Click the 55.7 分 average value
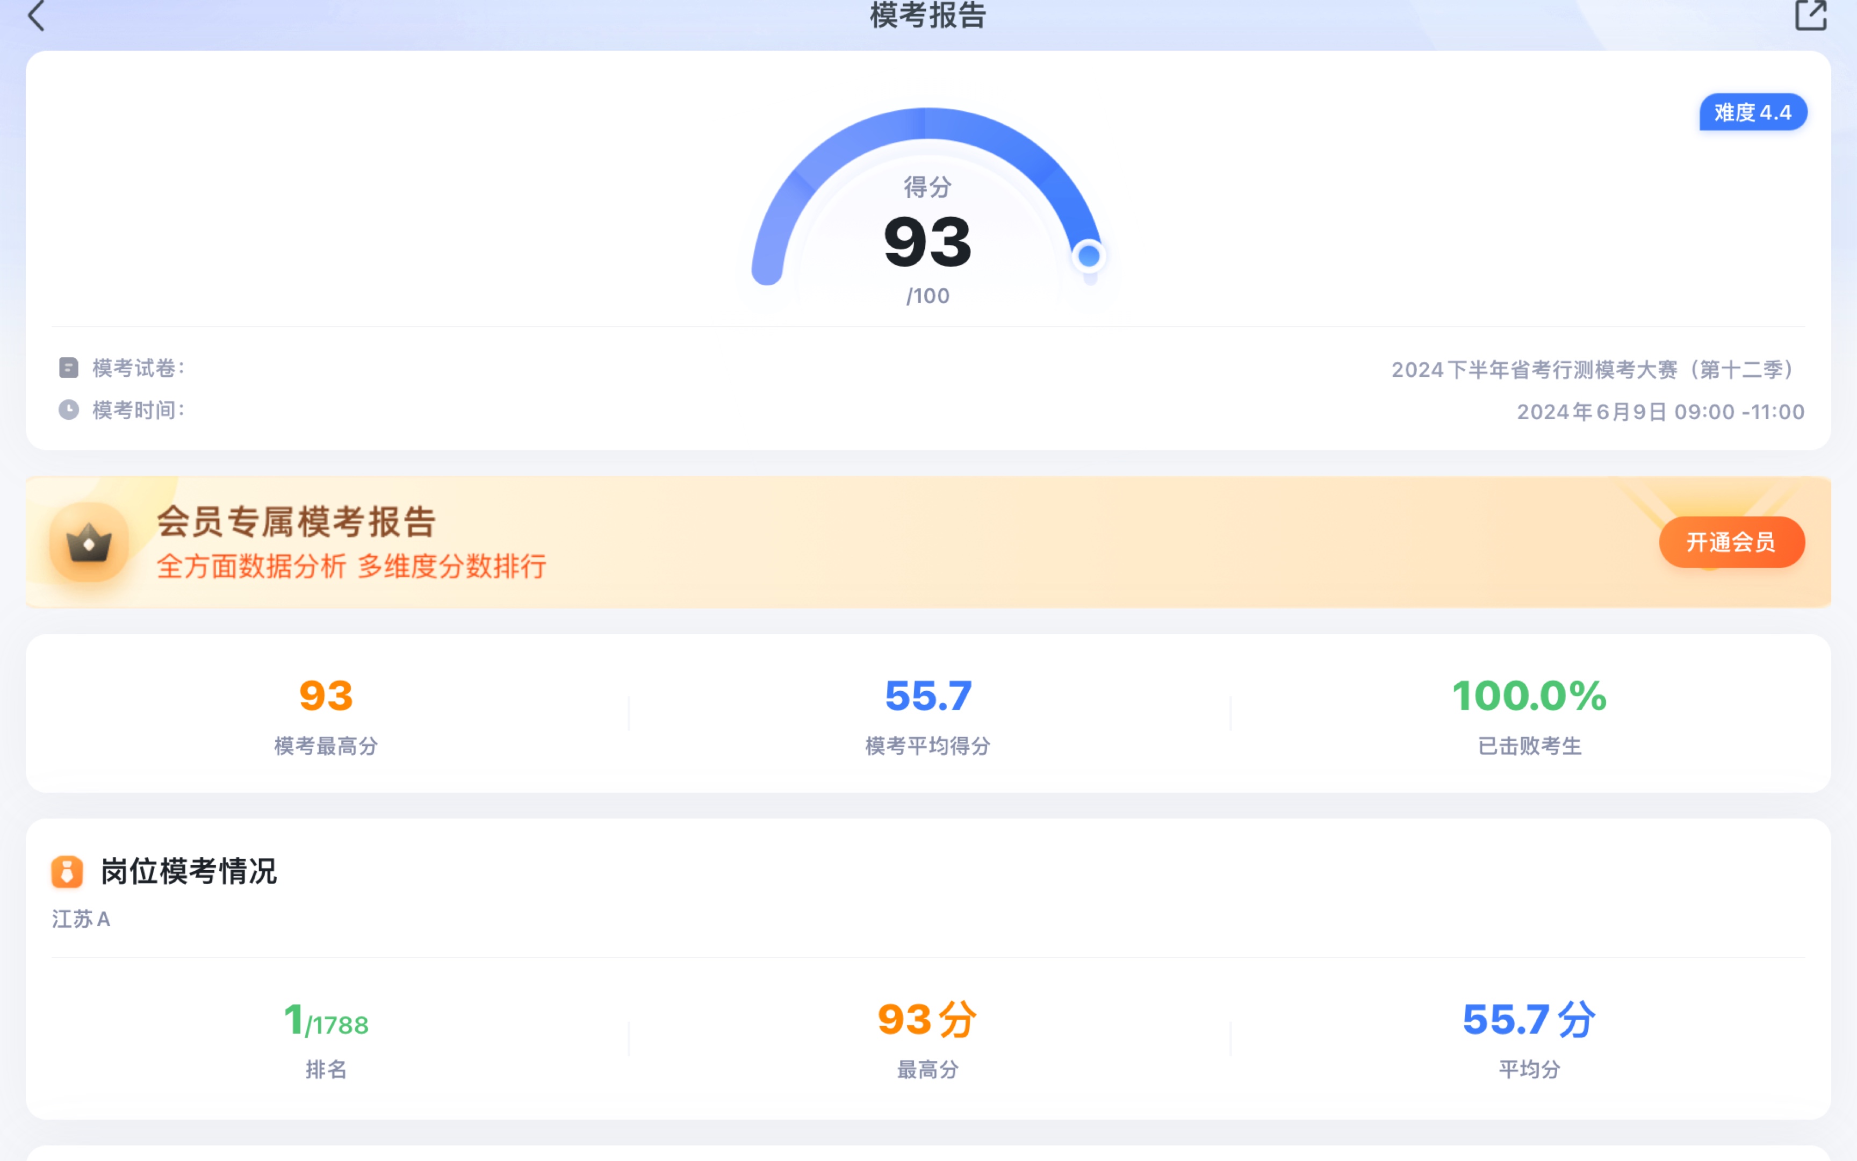The height and width of the screenshot is (1161, 1857). (x=1529, y=1020)
